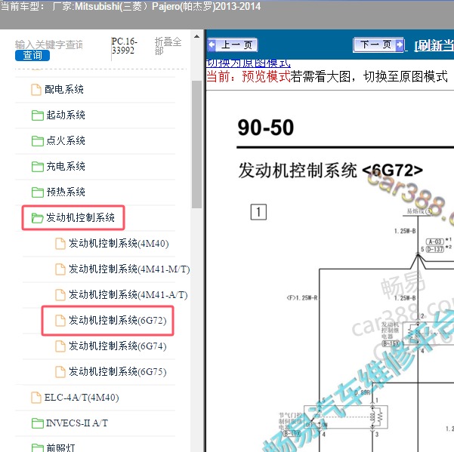Open 发动机控制系统(4M41-A/T) diagram
The height and width of the screenshot is (452, 454).
[x=128, y=295]
